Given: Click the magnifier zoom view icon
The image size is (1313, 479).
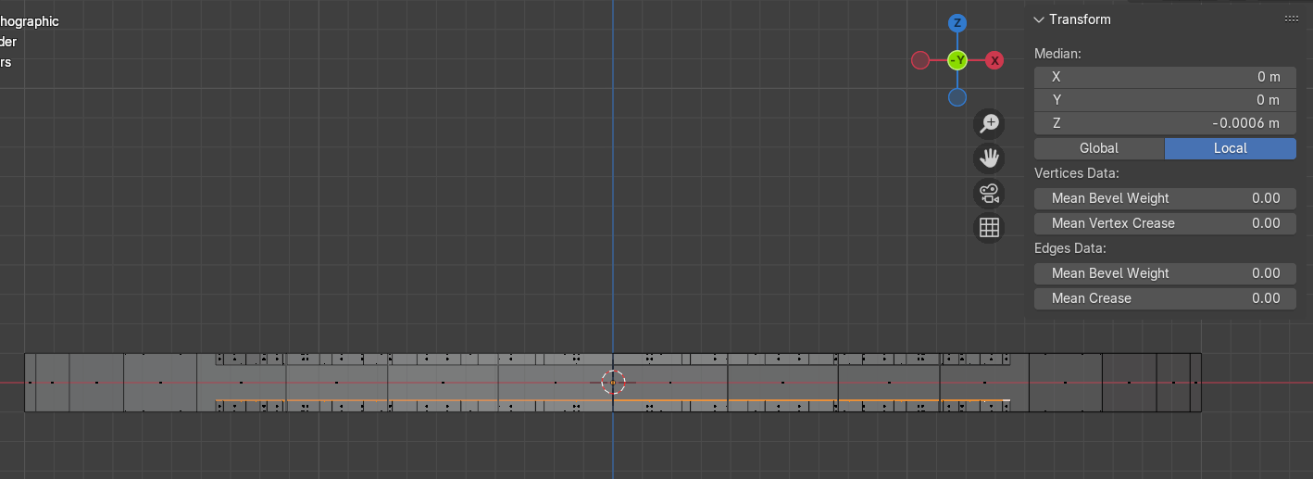Looking at the screenshot, I should (989, 123).
